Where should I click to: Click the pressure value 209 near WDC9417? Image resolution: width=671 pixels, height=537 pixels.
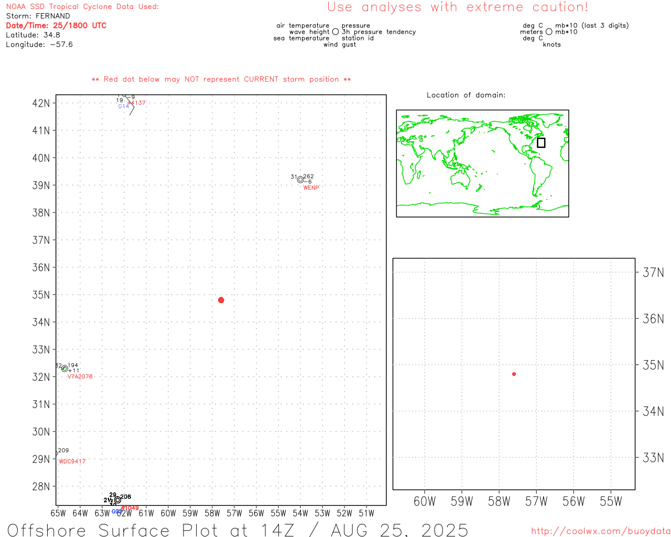click(x=63, y=450)
